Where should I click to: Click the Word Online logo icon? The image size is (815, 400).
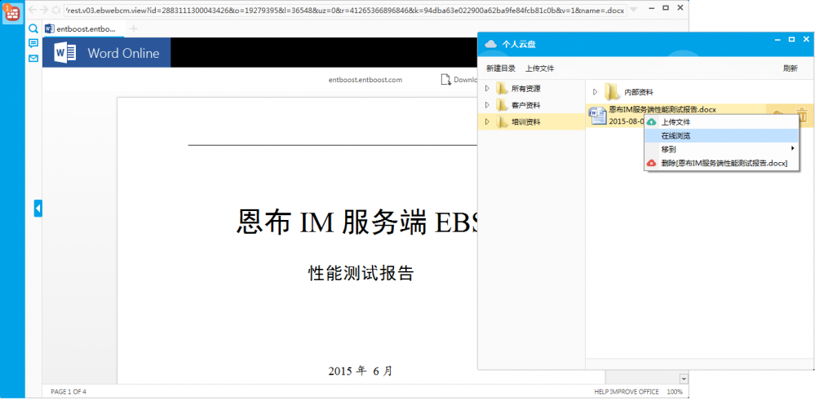pos(65,53)
